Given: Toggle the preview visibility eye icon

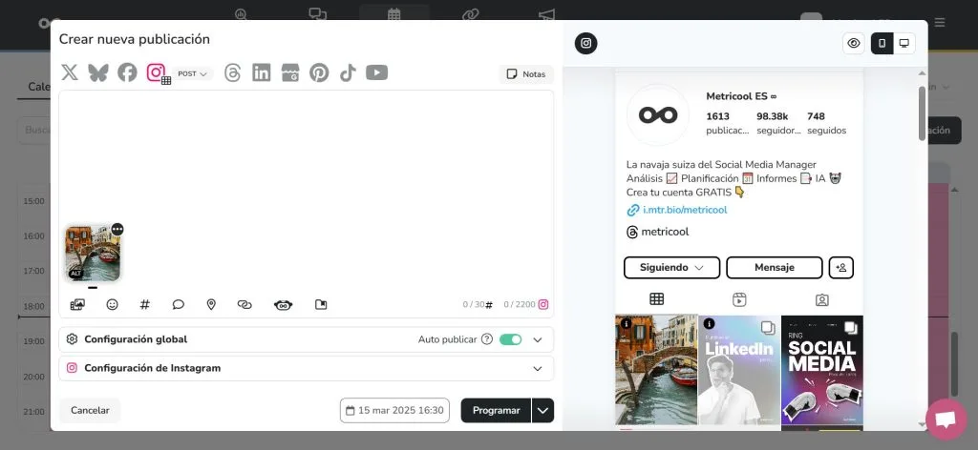Looking at the screenshot, I should [854, 43].
